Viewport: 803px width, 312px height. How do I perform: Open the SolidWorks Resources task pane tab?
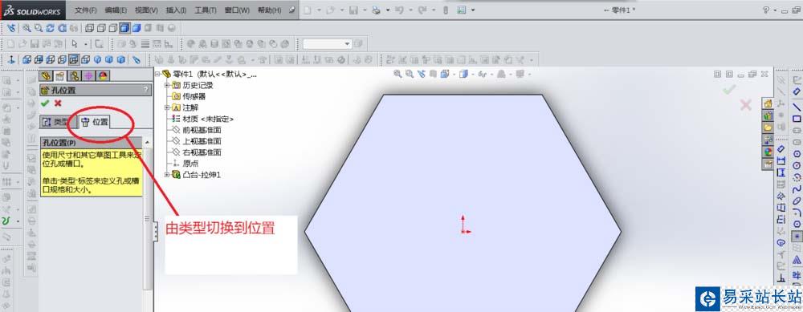[768, 103]
